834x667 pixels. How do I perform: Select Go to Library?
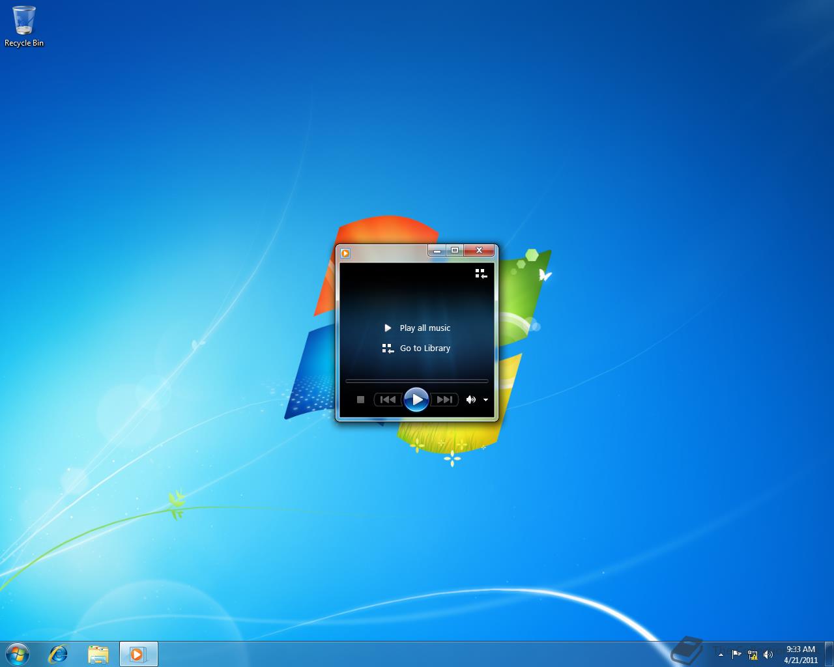click(x=424, y=348)
